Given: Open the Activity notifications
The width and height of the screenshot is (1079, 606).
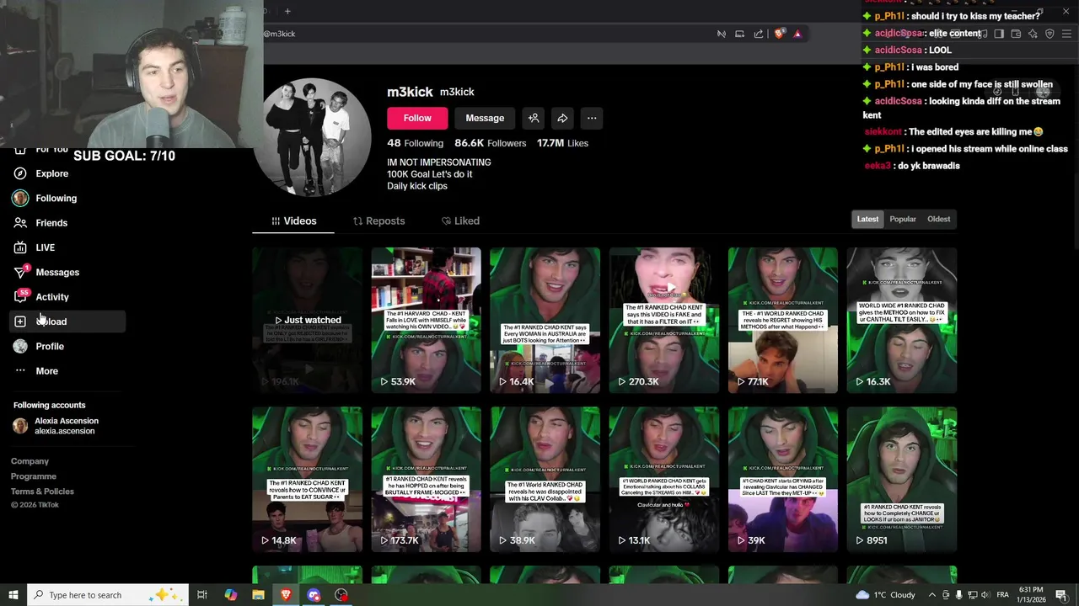Looking at the screenshot, I should pos(52,297).
